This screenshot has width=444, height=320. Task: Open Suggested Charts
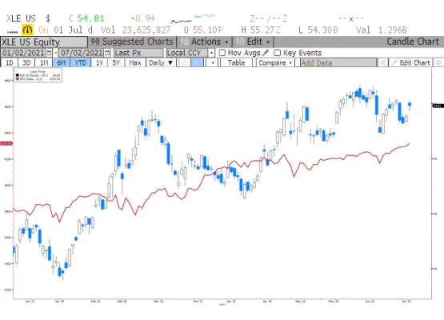[x=132, y=42]
